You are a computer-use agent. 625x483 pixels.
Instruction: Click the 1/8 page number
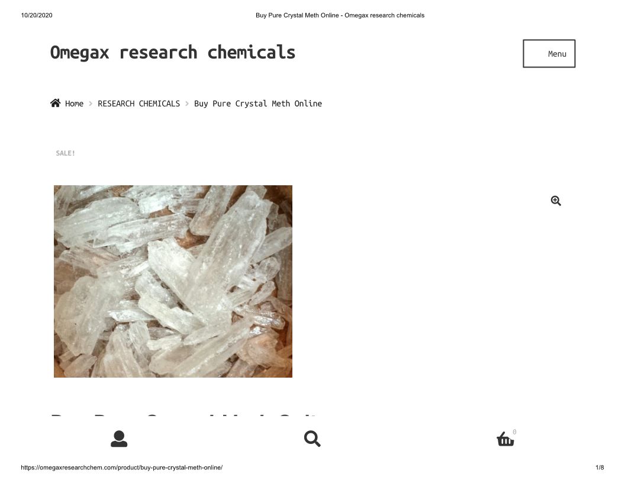point(600,468)
